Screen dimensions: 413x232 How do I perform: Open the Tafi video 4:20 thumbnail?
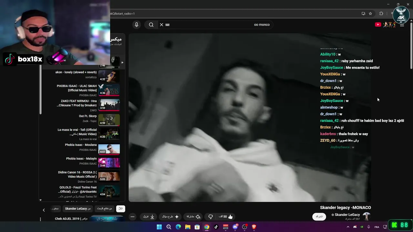pos(109,134)
